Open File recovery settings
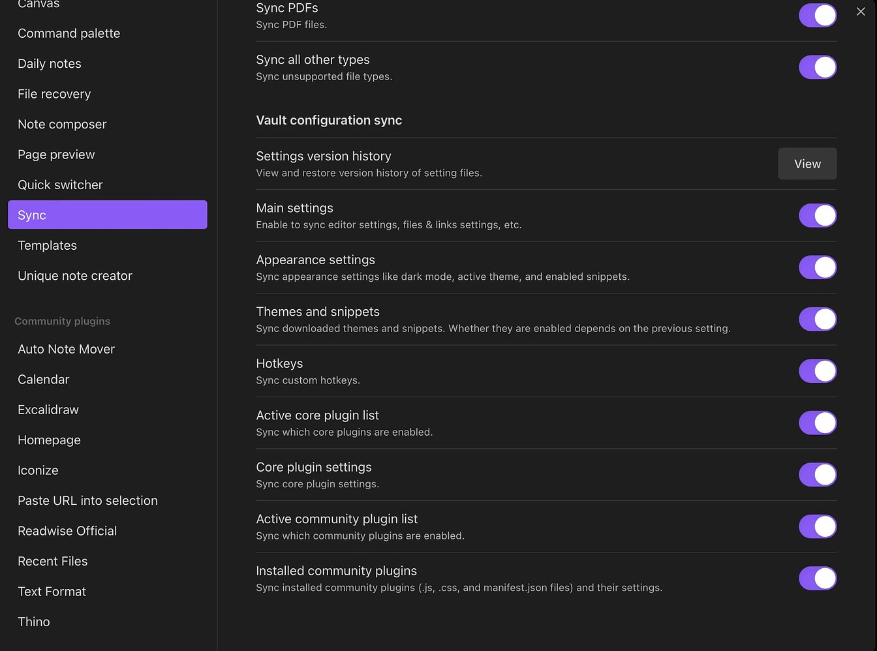 (x=54, y=94)
